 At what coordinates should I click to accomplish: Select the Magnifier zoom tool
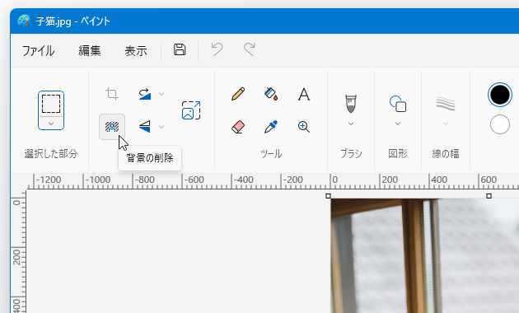304,127
